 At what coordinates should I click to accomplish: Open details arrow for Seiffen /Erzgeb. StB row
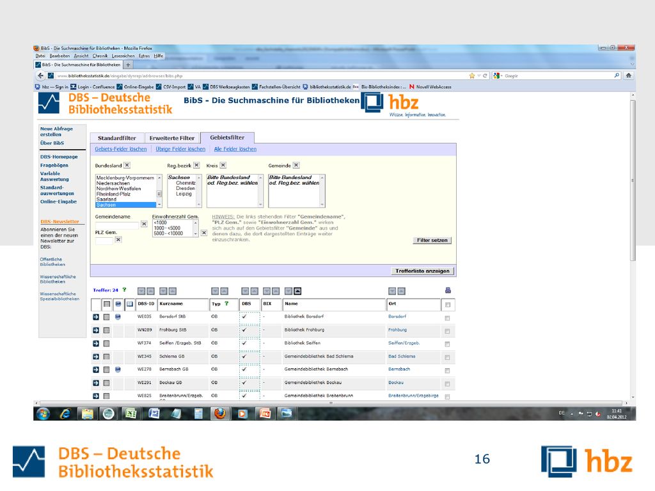(x=96, y=343)
